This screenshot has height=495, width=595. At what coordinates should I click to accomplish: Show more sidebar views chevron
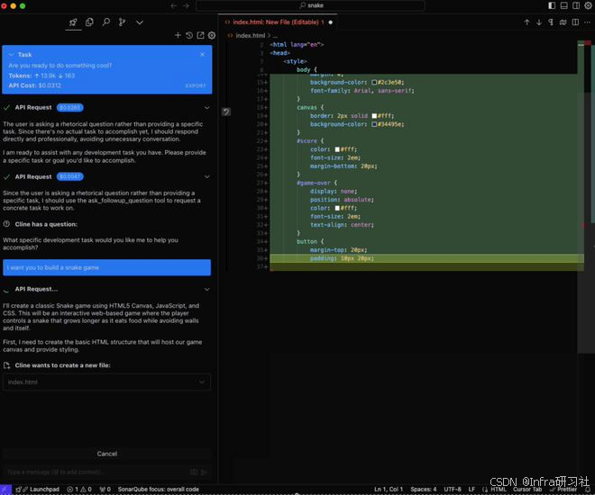pos(140,22)
